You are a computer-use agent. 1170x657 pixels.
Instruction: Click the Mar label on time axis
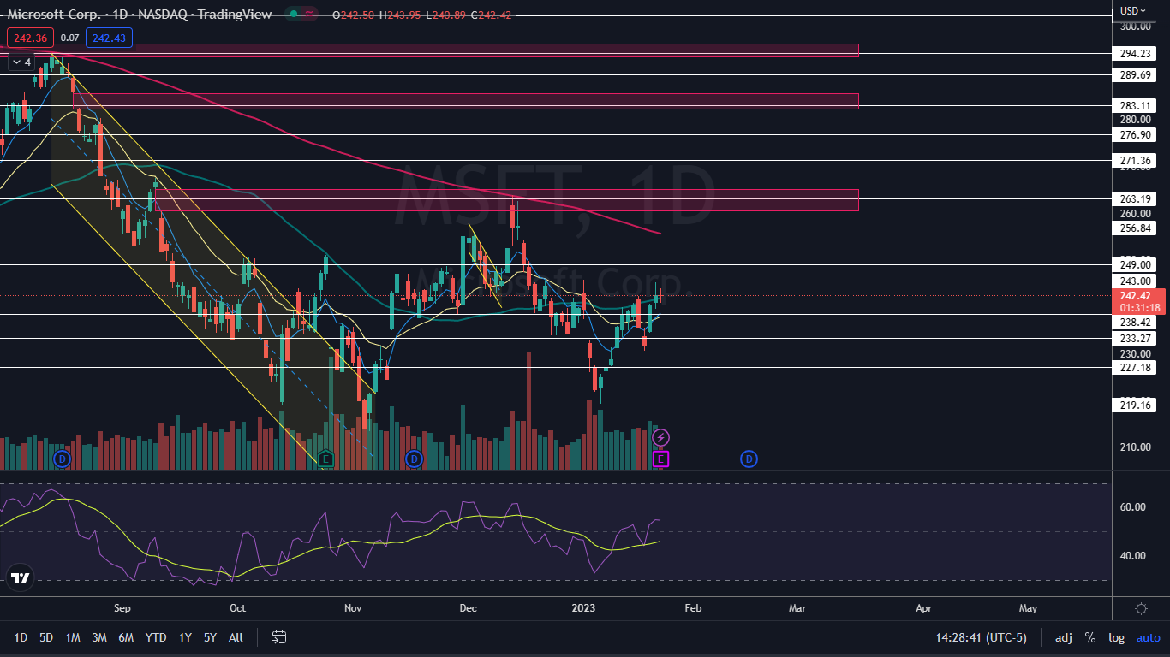click(797, 608)
